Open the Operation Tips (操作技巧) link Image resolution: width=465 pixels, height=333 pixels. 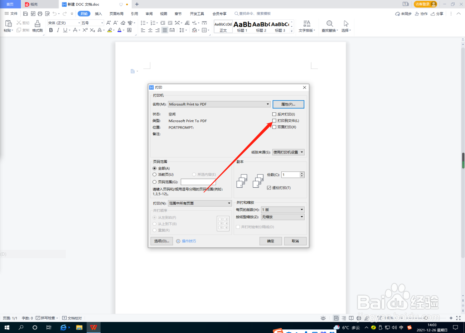tap(186, 241)
